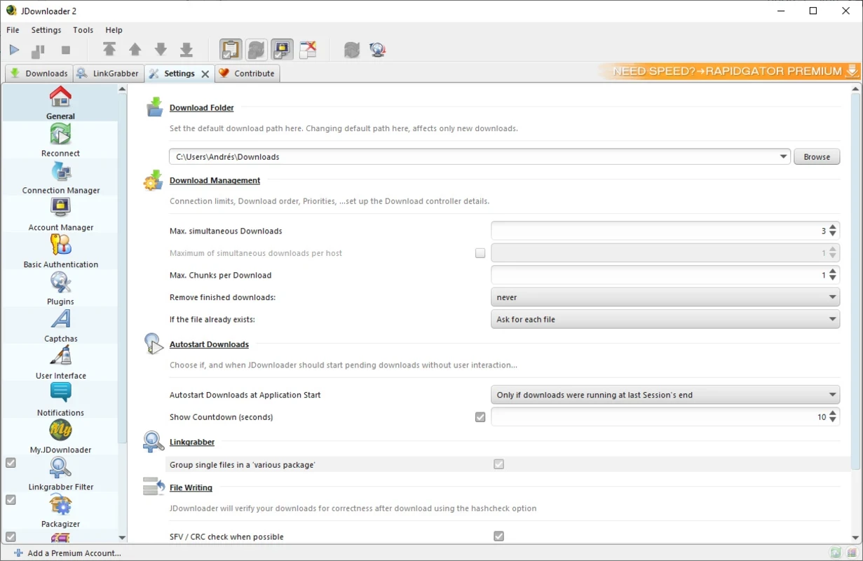Open Captchas settings in sidebar
This screenshot has height=561, width=863.
(60, 326)
